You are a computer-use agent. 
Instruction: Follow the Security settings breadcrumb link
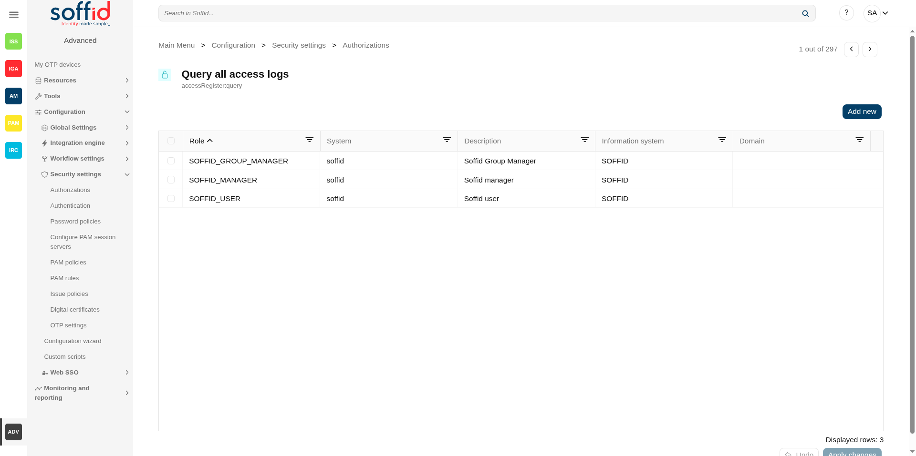299,45
